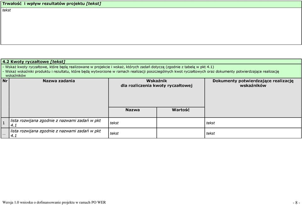Click the Nazwa 'tekst' cell in row 1
This screenshot has width=302, height=205.
tap(132, 122)
